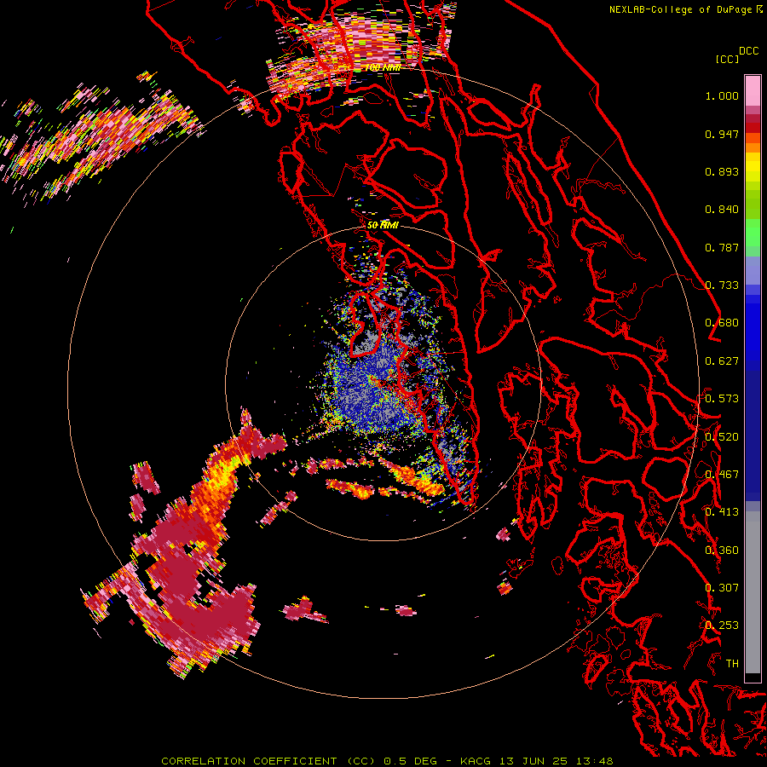
Task: Pick the light pink swatch atop color bar
Action: pos(753,90)
